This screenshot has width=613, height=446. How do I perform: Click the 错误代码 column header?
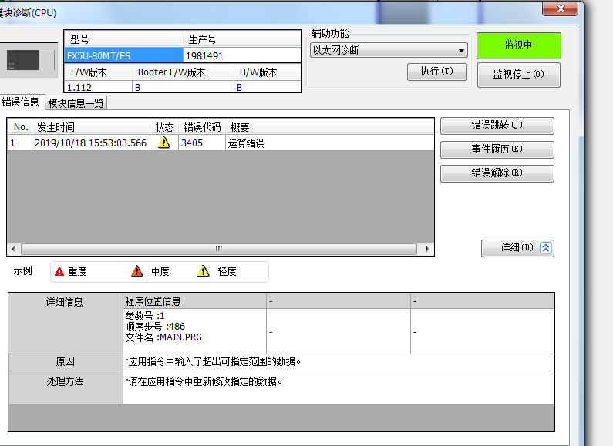201,127
